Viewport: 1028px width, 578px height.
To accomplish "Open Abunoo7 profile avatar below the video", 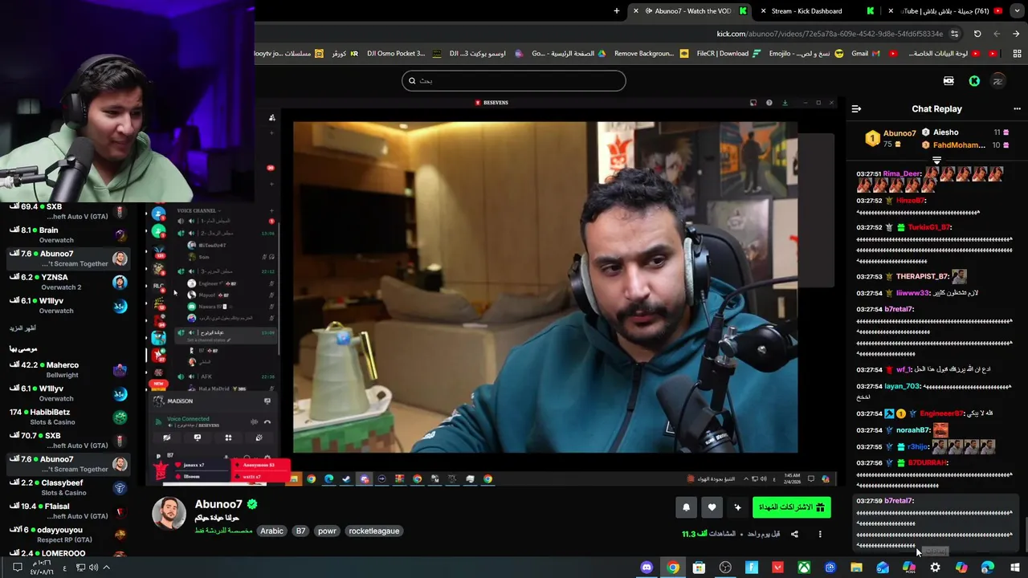I will [x=169, y=515].
